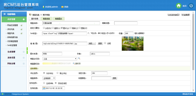This screenshot has width=196, height=96.
Task: Uncheck the 图片[p] checkbox
Action: coord(62,28)
